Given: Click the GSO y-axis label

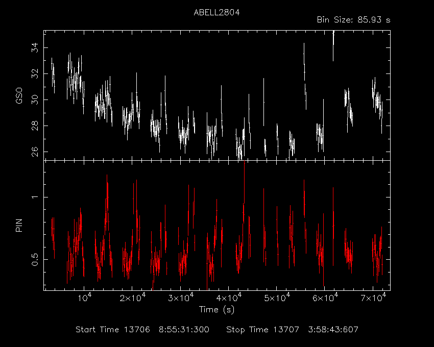Looking at the screenshot, I should pos(19,96).
